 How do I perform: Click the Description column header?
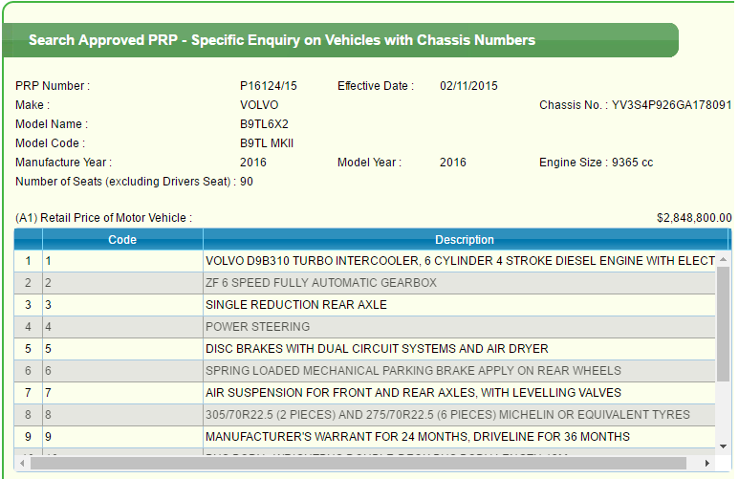point(465,240)
